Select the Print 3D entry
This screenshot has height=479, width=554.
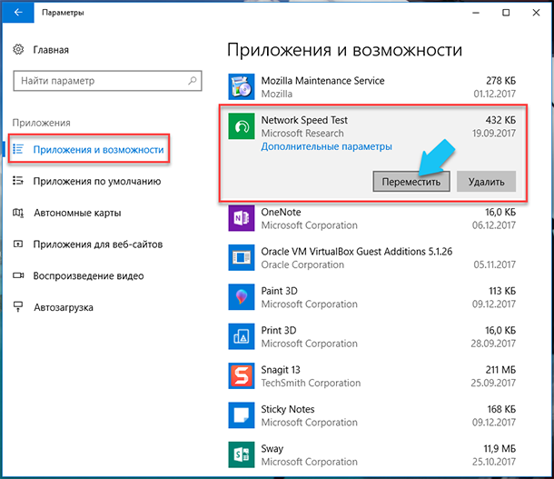point(371,336)
